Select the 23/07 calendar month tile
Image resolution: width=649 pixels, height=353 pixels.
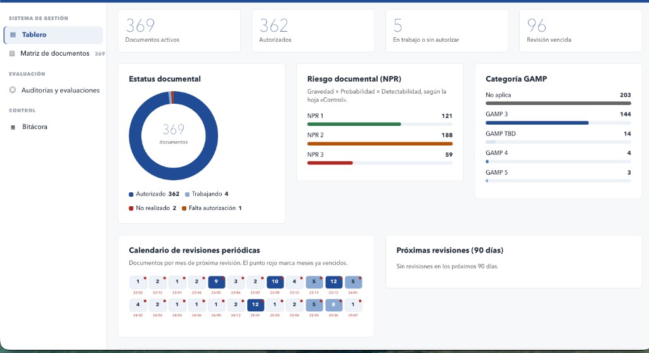click(x=255, y=282)
